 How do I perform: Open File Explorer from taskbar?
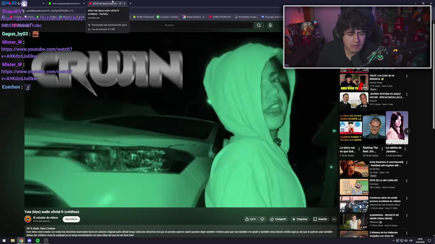13,241
